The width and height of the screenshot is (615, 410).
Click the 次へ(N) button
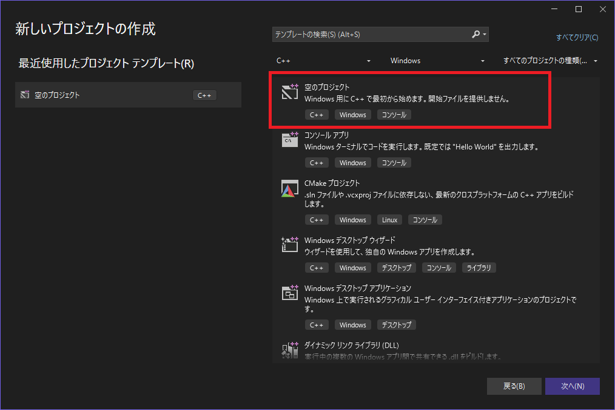(572, 386)
